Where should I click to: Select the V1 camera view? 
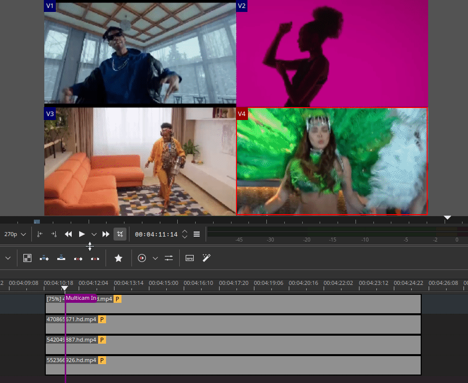coord(140,53)
